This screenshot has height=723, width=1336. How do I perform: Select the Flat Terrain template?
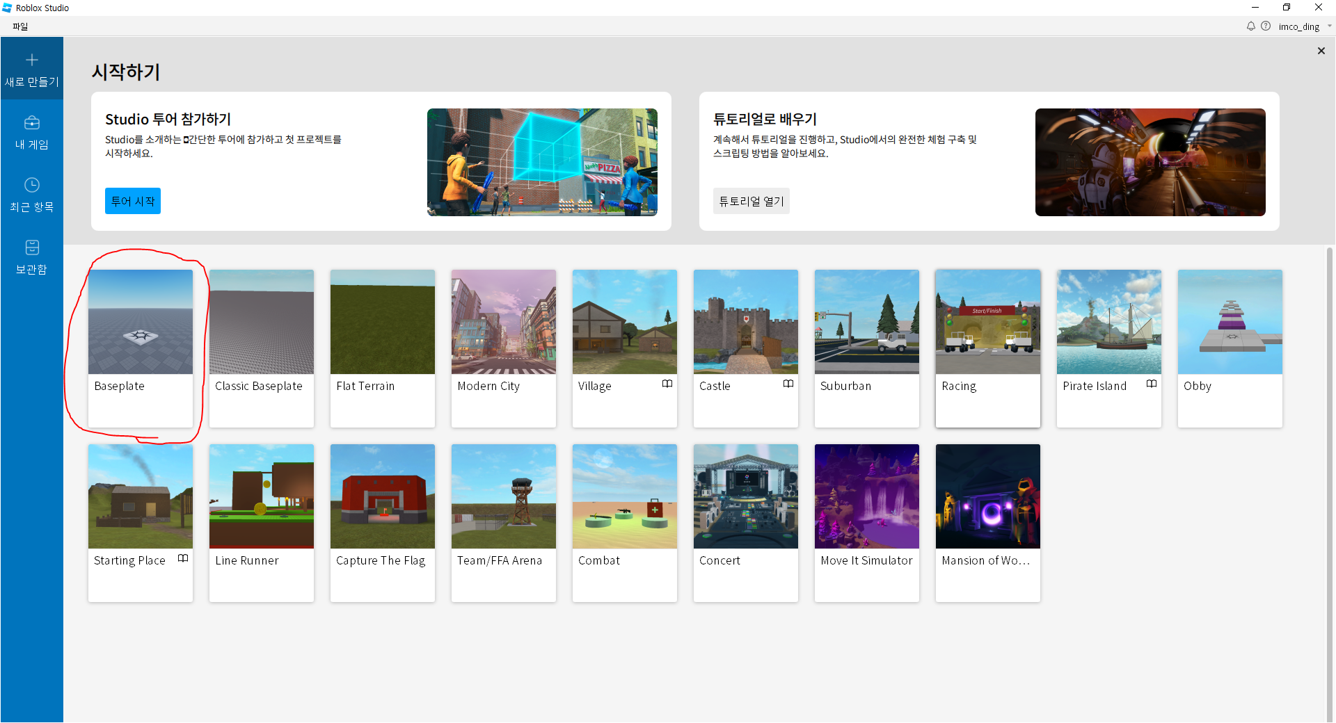pos(383,348)
